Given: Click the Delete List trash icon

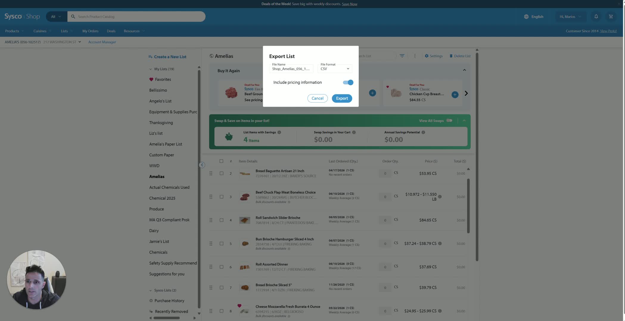Looking at the screenshot, I should coord(451,56).
